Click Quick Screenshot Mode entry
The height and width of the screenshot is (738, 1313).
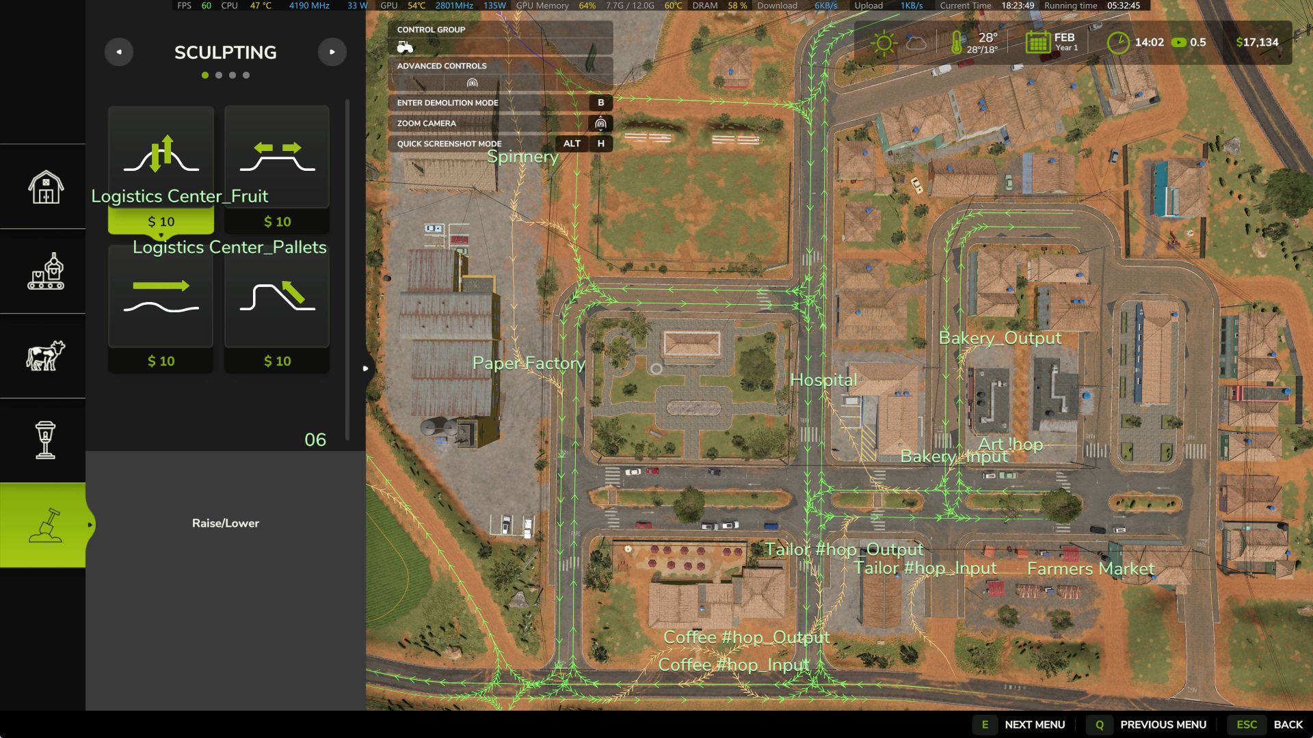[501, 143]
